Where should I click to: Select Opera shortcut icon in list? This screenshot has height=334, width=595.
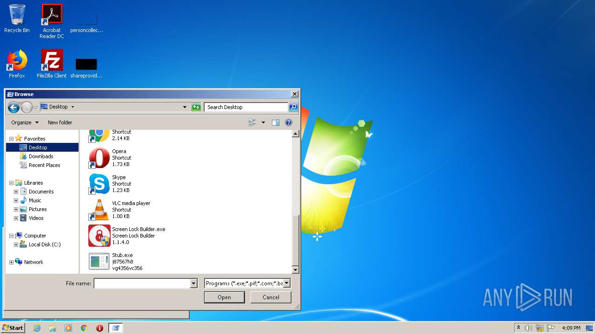99,158
